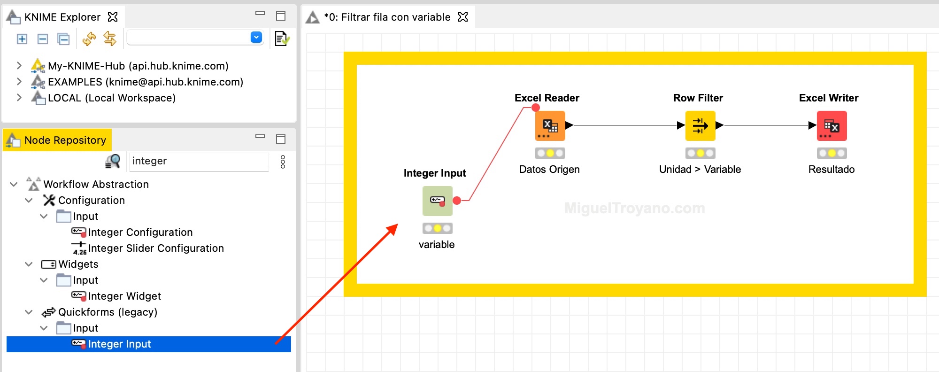Click the 'Resultado' node annotation
This screenshot has height=372, width=939.
pyautogui.click(x=831, y=170)
